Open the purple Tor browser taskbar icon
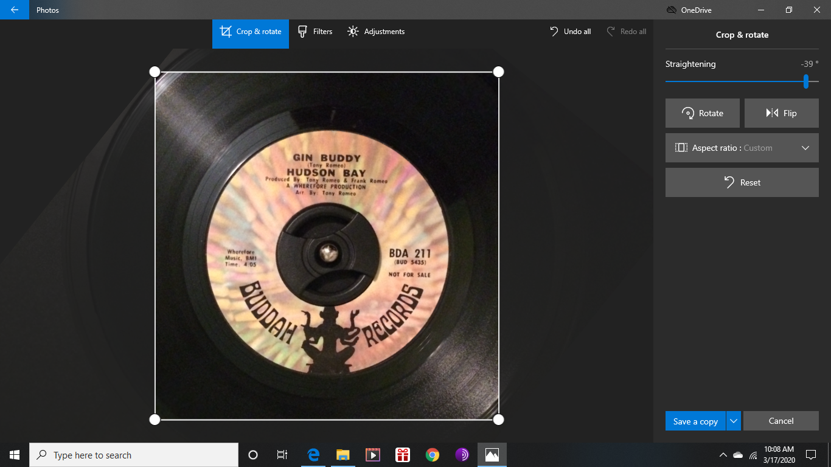This screenshot has width=831, height=467. (462, 455)
